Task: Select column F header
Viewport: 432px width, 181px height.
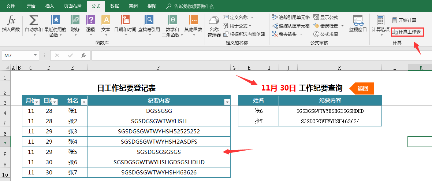Action: [x=159, y=67]
